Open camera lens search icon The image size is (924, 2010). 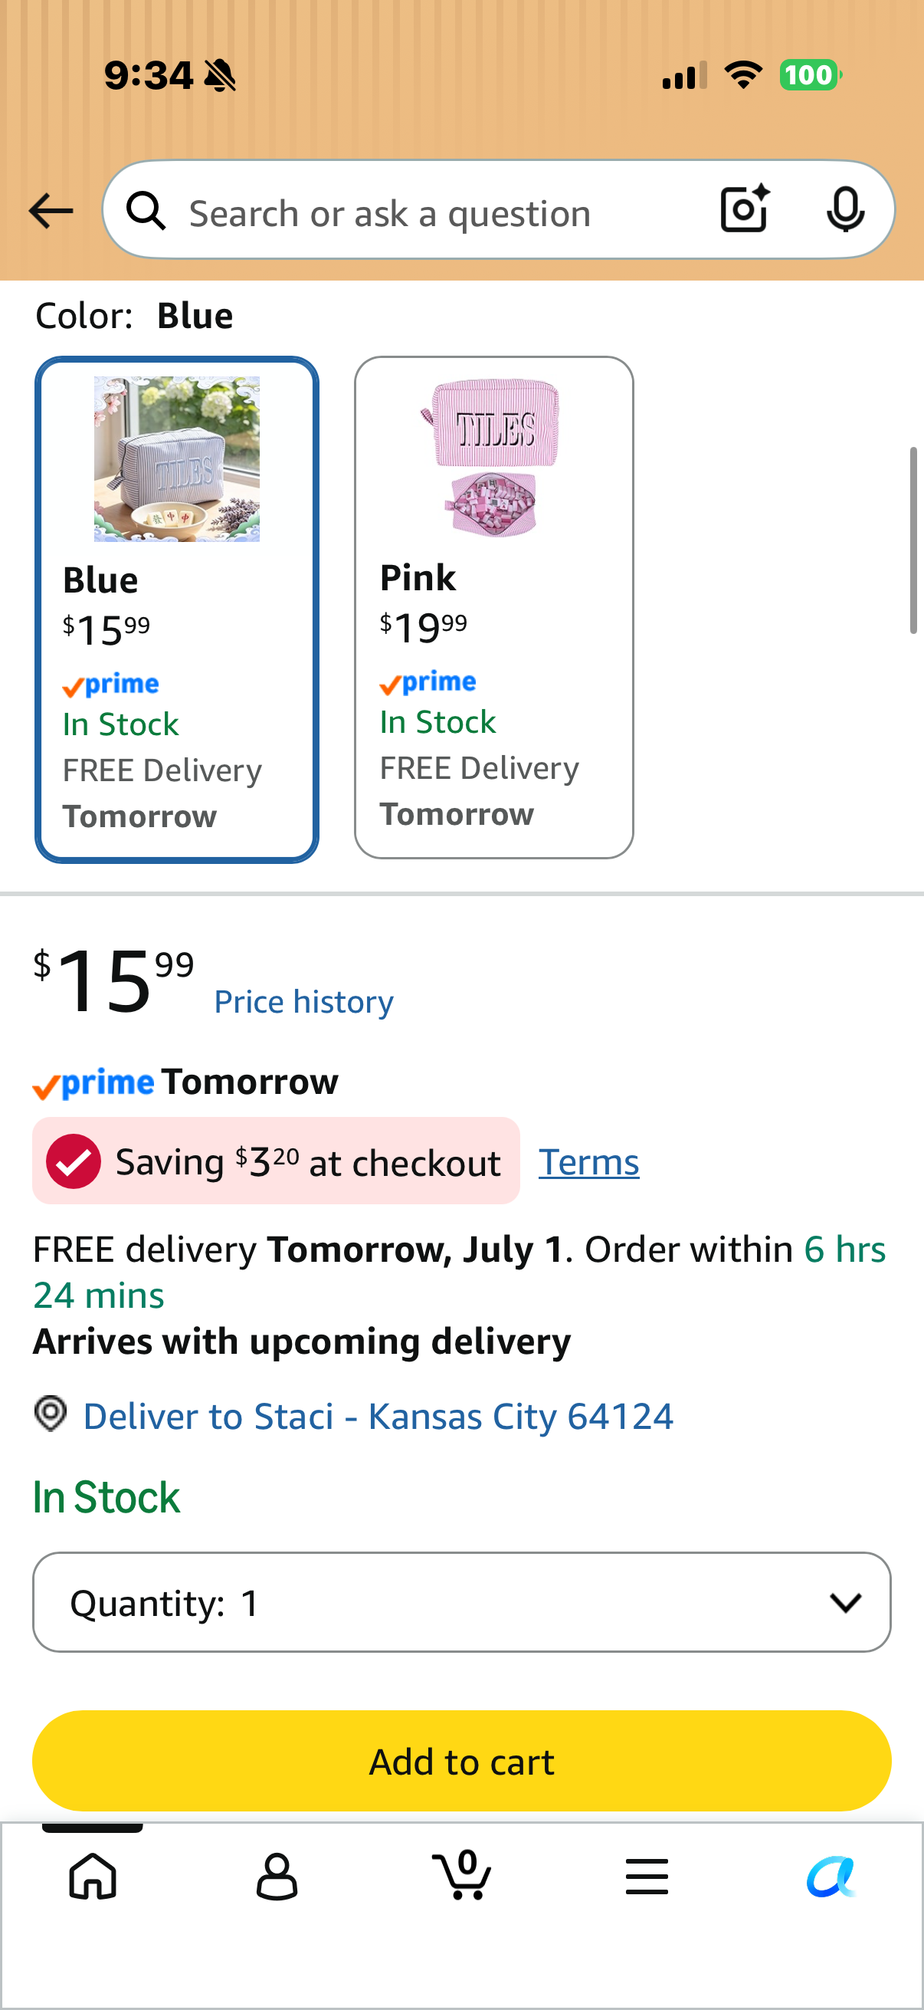(x=745, y=209)
